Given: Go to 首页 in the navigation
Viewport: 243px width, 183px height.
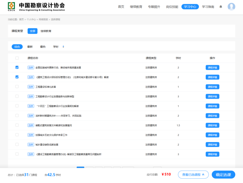Looking at the screenshot, I should point(121,7).
